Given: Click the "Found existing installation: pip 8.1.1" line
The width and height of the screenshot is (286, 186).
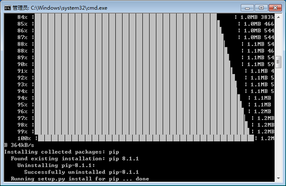Looking at the screenshot, I should 75,158.
